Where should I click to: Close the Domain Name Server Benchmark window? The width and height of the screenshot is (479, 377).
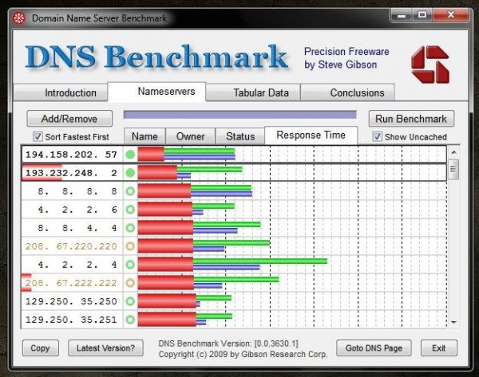(450, 15)
